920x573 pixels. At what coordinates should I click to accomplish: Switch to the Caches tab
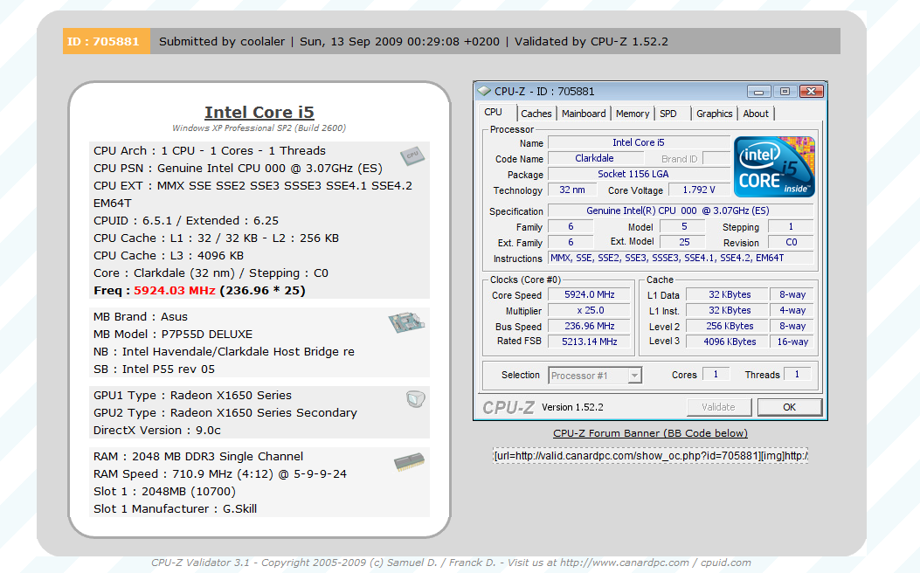point(536,114)
